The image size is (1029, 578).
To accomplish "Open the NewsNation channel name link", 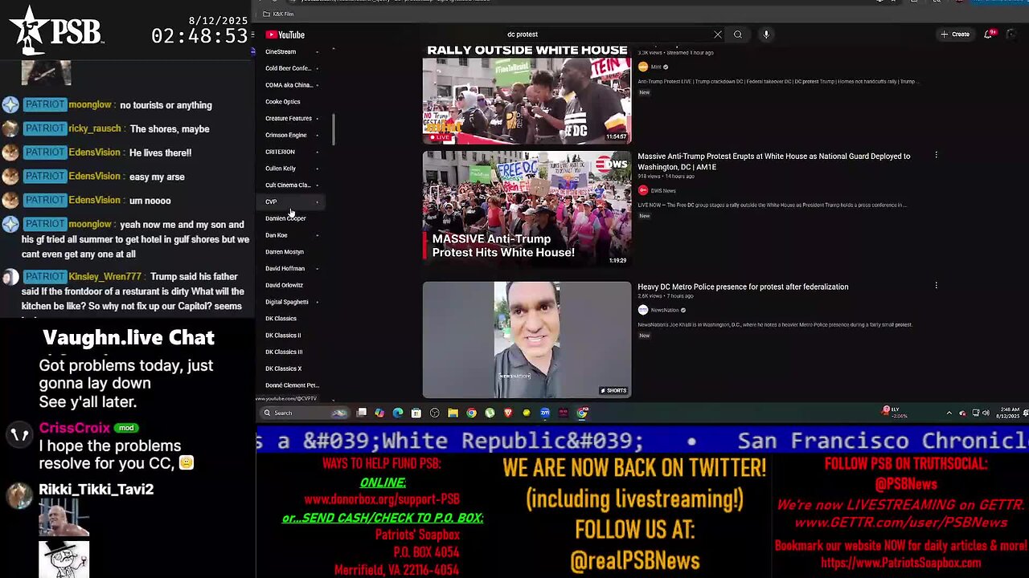I will pyautogui.click(x=665, y=310).
